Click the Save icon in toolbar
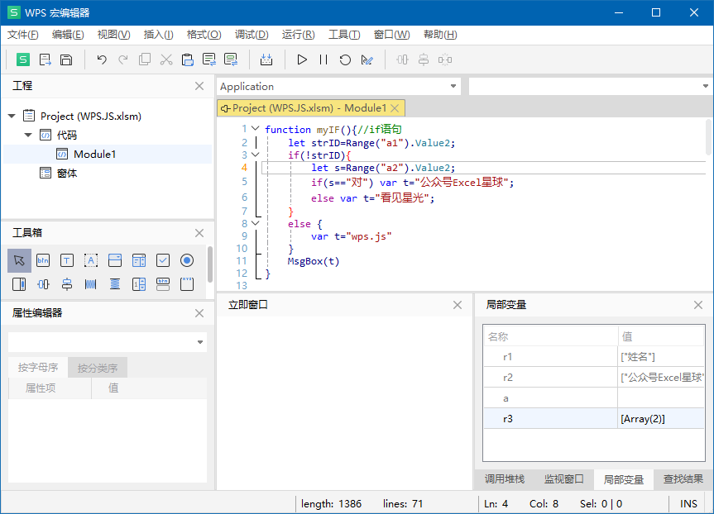The image size is (714, 514). pyautogui.click(x=66, y=59)
